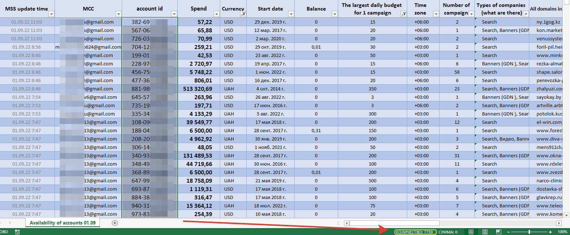Click the scroll down arrow of vertical scrollbar
570x235 pixels.
567,215
